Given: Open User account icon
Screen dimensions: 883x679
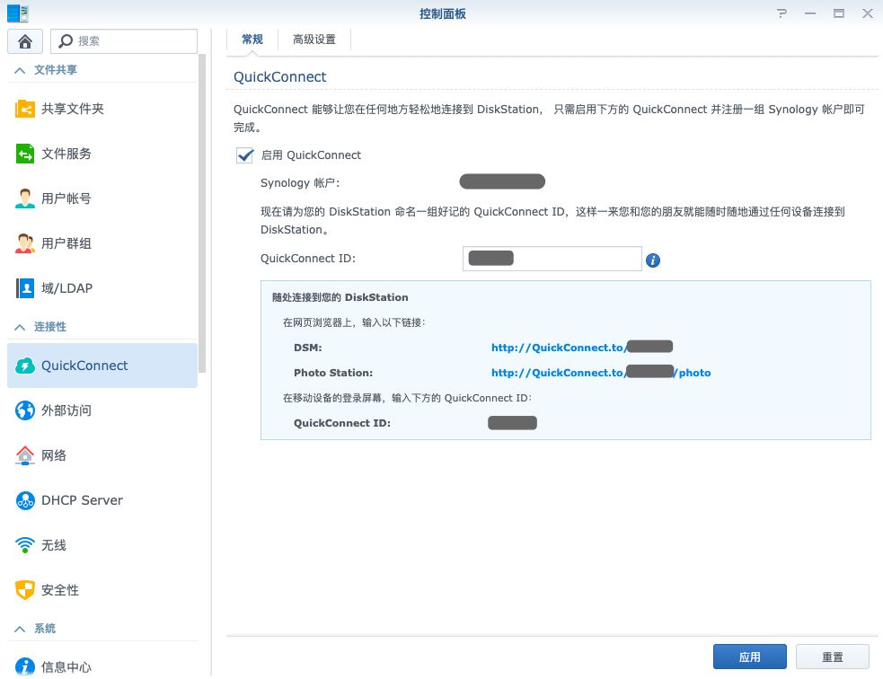Looking at the screenshot, I should (25, 198).
